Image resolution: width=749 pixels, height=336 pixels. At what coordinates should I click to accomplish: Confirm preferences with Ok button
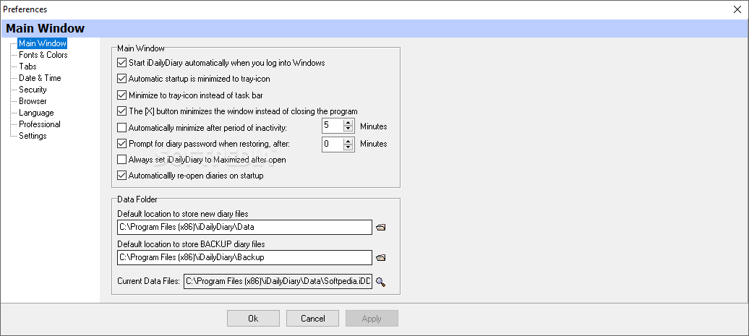253,319
